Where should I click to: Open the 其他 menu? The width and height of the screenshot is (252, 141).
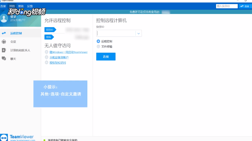12,6
